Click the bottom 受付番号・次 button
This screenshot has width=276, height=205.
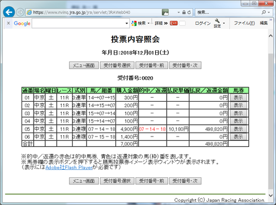point(185,181)
